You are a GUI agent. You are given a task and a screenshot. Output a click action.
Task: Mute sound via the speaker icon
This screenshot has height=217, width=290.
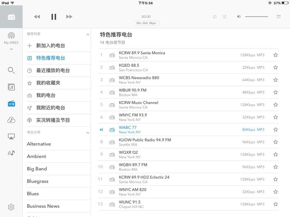click(x=239, y=17)
